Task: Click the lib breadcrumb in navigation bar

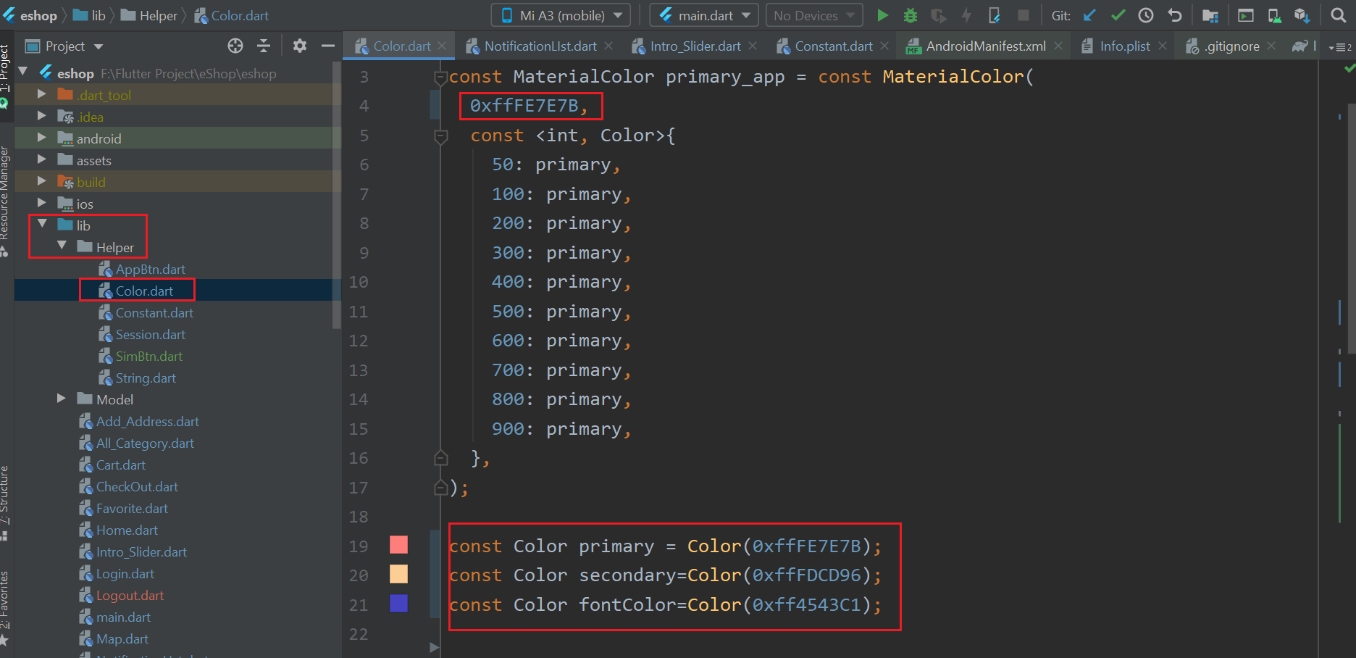Action: click(98, 15)
